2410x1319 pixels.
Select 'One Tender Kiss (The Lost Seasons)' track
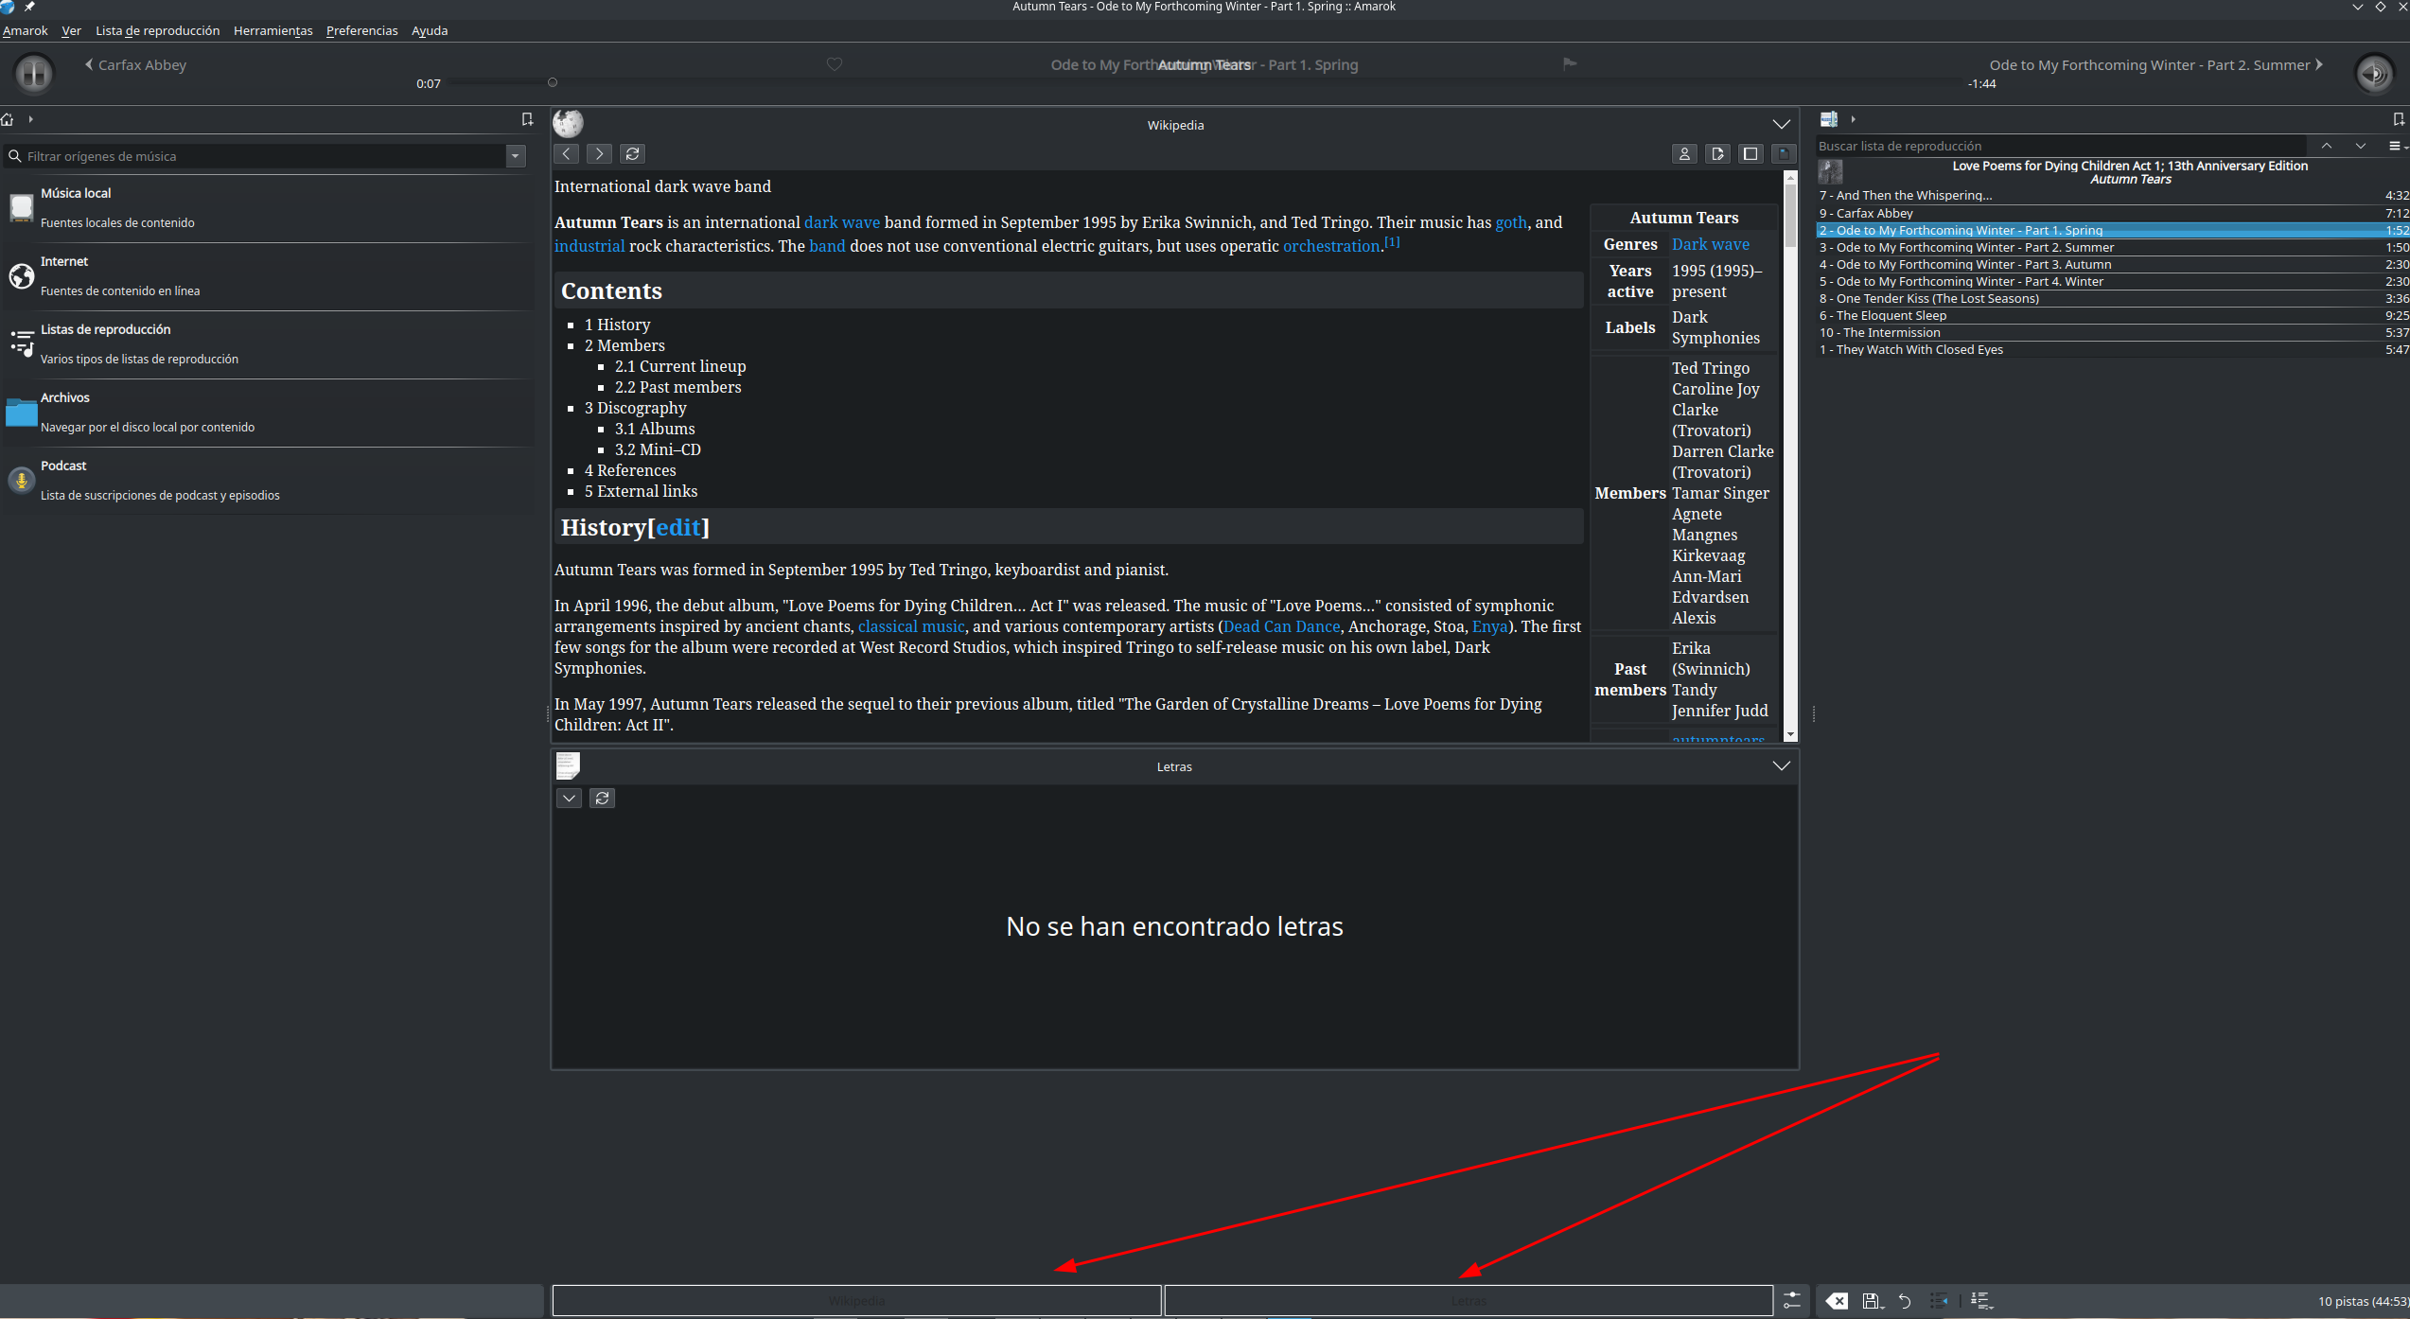2113,298
